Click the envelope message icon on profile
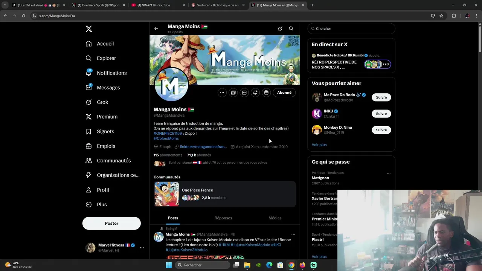Image resolution: width=482 pixels, height=271 pixels. [244, 93]
